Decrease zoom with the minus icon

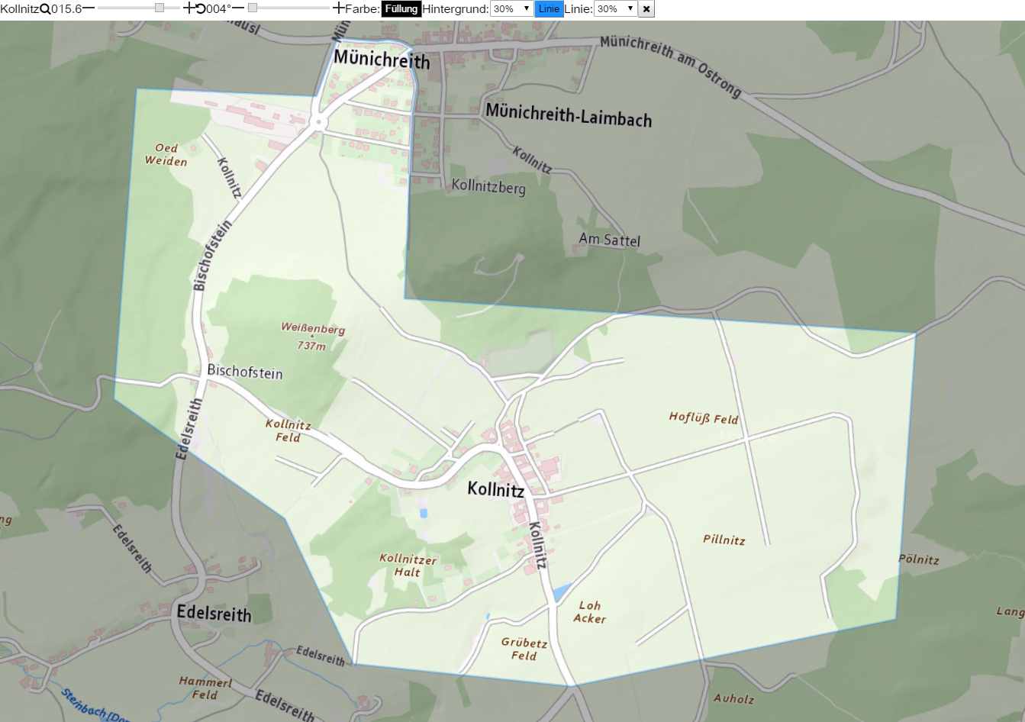(89, 8)
